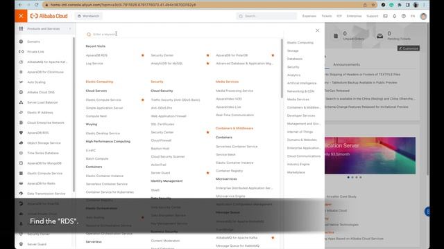
Task: Close the products panel with the X
Action: pyautogui.click(x=318, y=30)
